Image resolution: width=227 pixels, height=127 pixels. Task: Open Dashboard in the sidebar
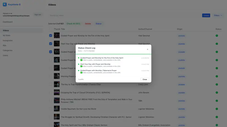click(8, 22)
